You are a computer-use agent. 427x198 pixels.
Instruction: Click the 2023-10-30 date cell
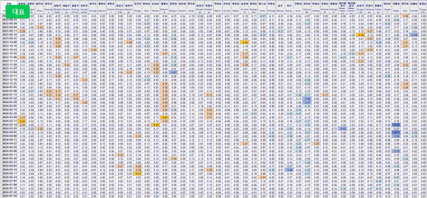coord(9,54)
